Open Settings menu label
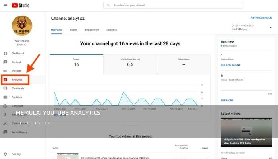The image size is (278, 159). (17, 154)
